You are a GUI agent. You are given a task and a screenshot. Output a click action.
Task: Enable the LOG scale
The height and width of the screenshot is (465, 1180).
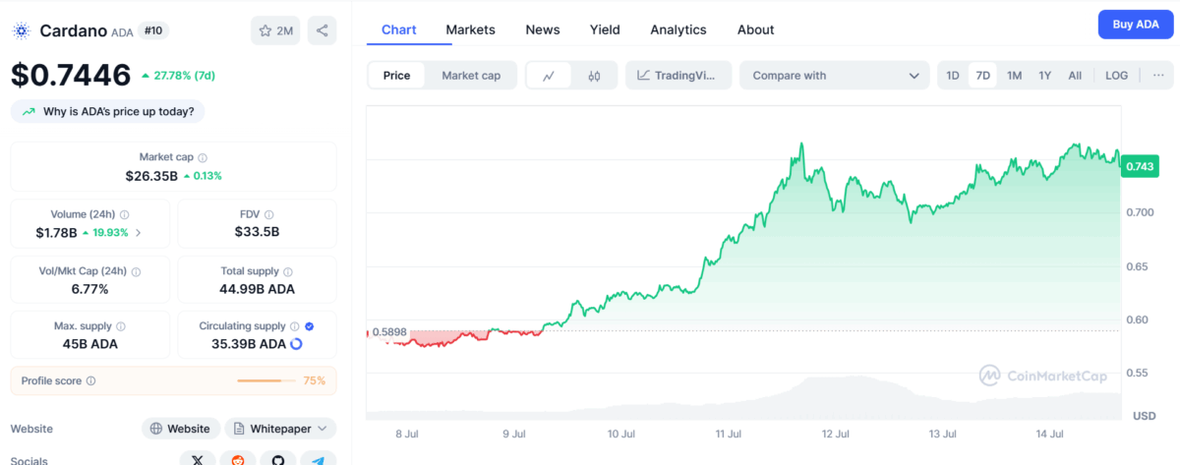1116,76
